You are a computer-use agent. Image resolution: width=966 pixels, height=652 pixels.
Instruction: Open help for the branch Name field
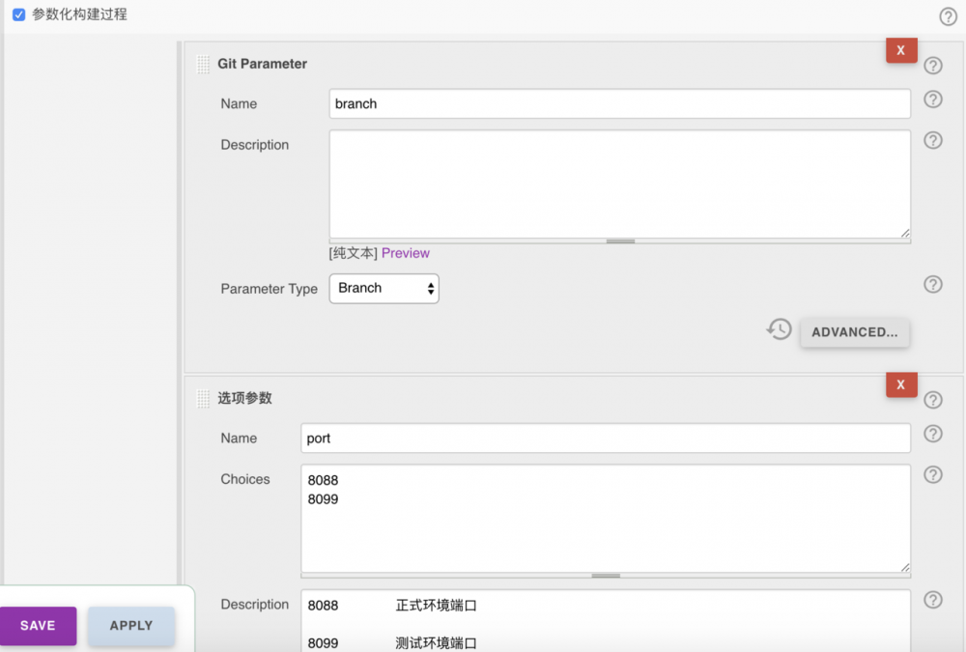point(932,99)
